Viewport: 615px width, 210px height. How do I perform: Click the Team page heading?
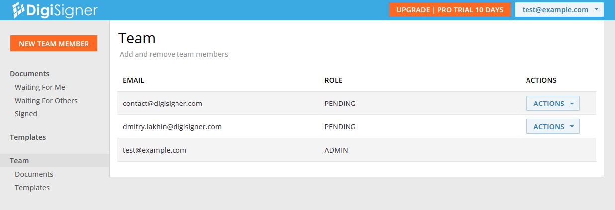137,38
